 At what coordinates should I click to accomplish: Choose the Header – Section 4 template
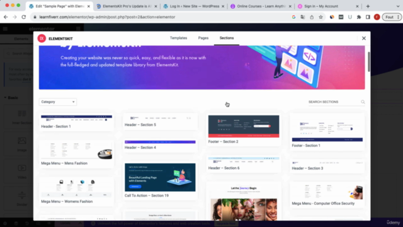160,145
